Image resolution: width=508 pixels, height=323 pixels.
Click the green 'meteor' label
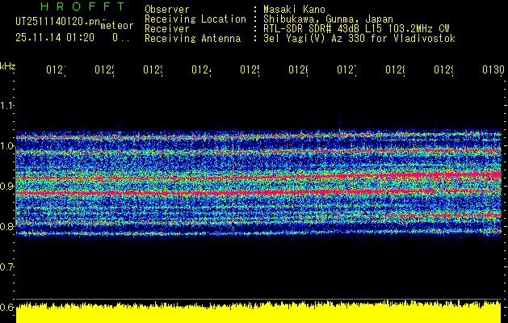coord(116,26)
